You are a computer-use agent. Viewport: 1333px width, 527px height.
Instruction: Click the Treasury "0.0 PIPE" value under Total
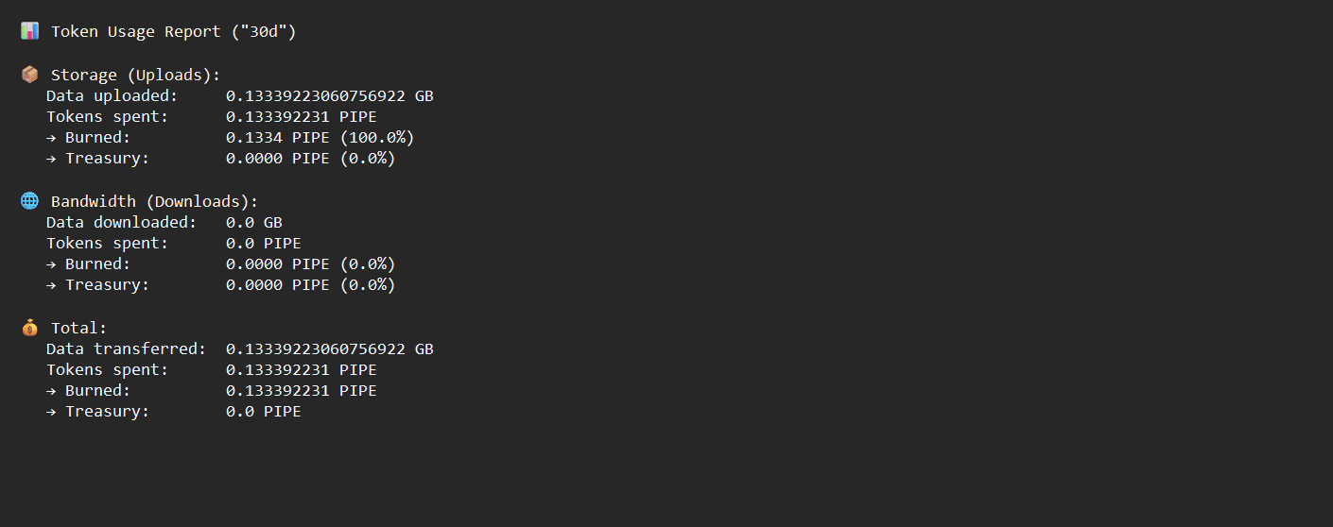click(x=263, y=412)
